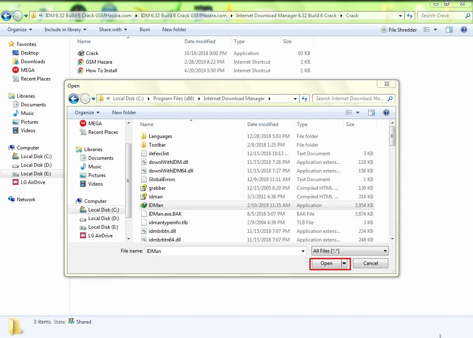Image resolution: width=473 pixels, height=338 pixels.
Task: Change view icon in Open dialog
Action: pyautogui.click(x=349, y=113)
